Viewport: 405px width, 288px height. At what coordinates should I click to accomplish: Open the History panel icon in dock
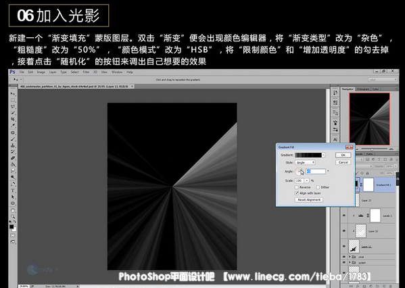tap(335, 93)
